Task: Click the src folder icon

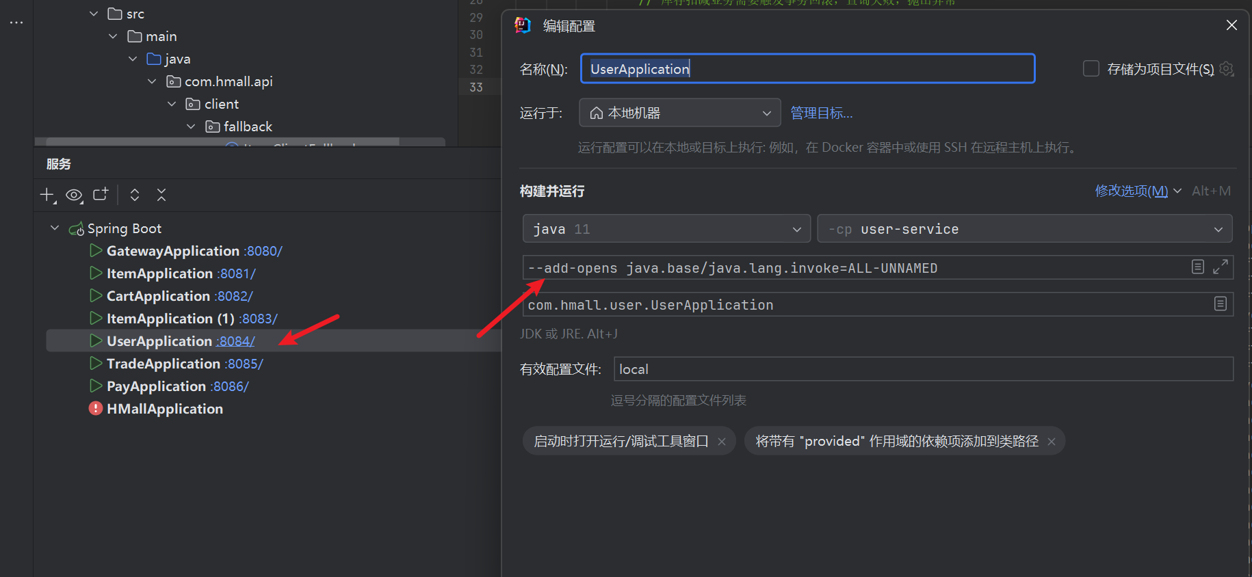Action: pyautogui.click(x=115, y=14)
